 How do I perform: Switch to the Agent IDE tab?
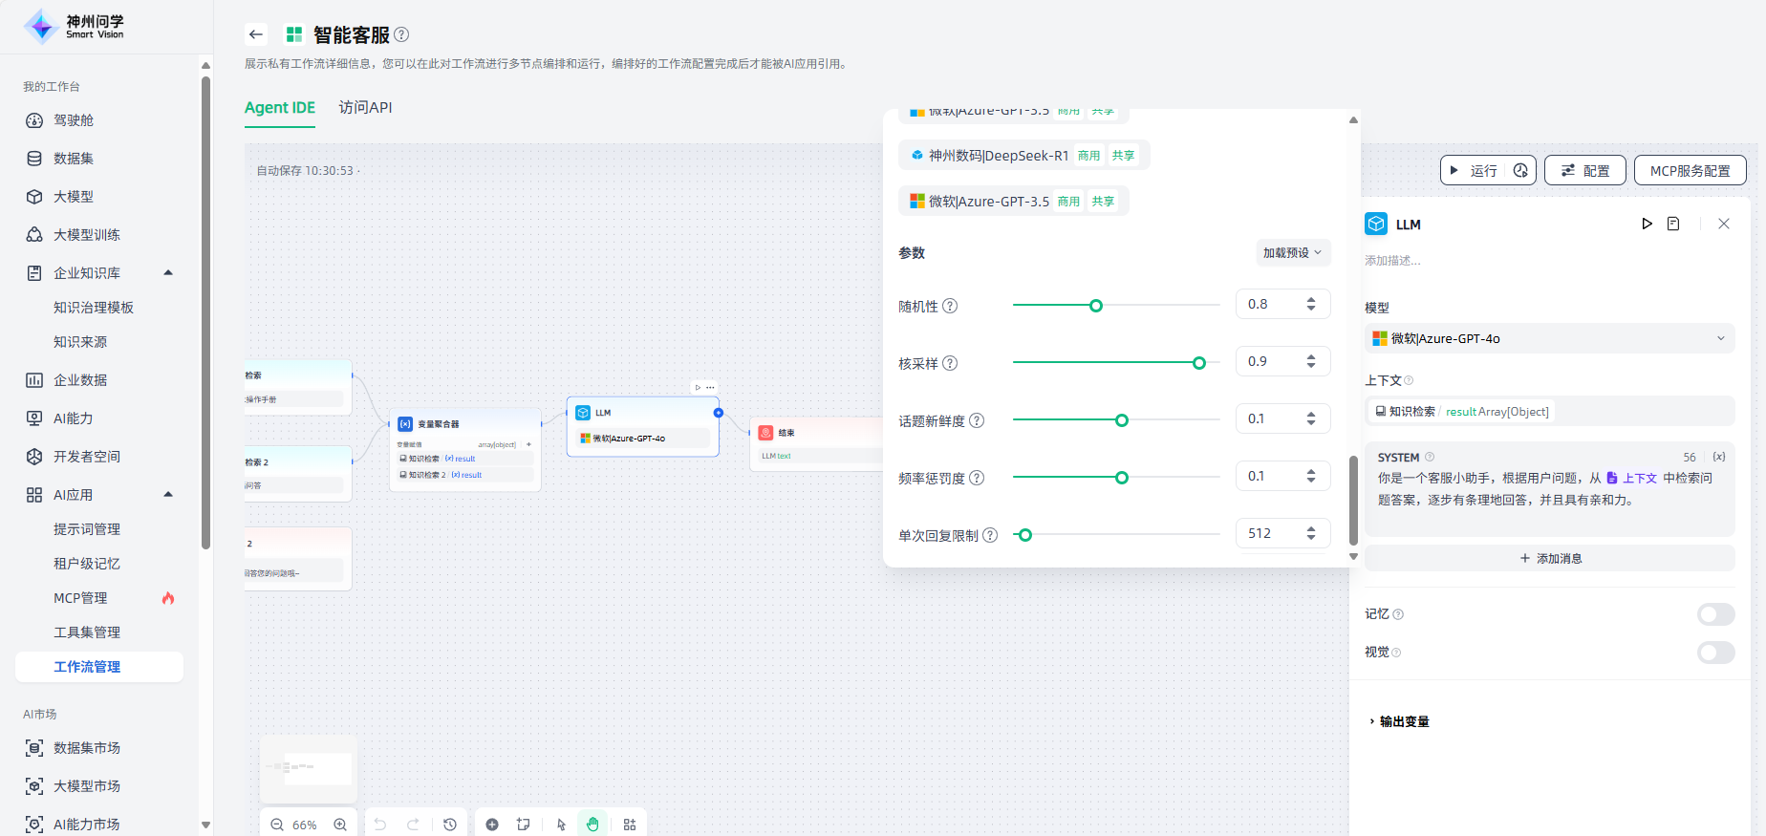click(280, 108)
